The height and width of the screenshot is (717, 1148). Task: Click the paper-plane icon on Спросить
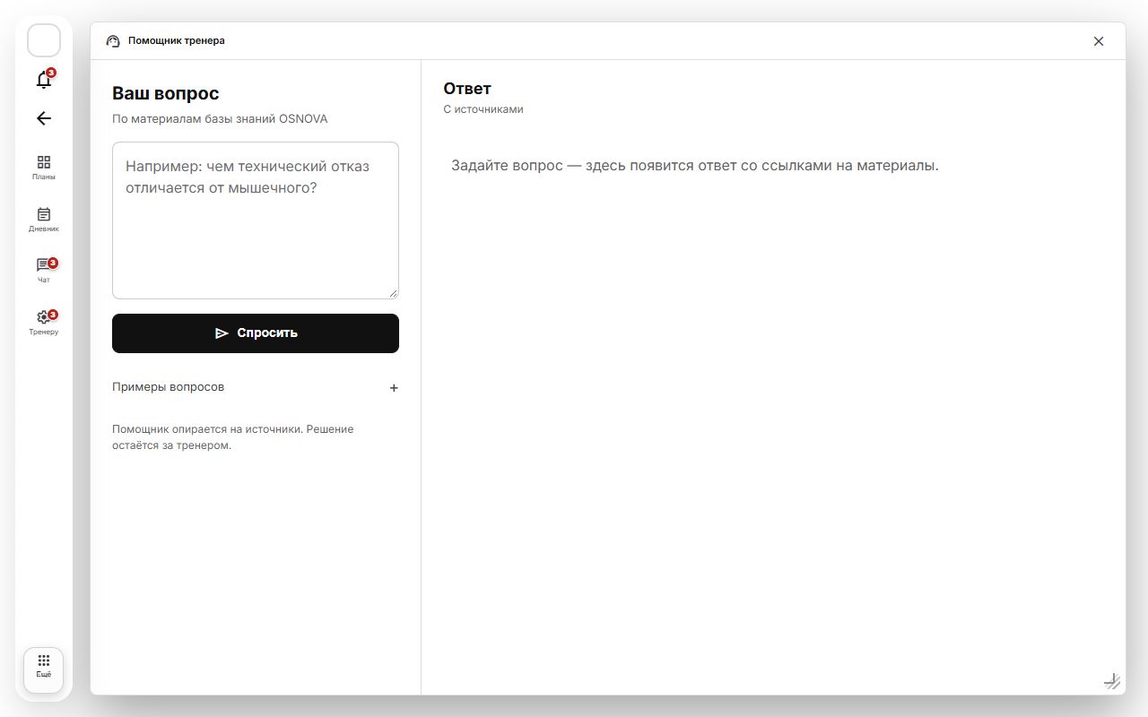(x=222, y=333)
